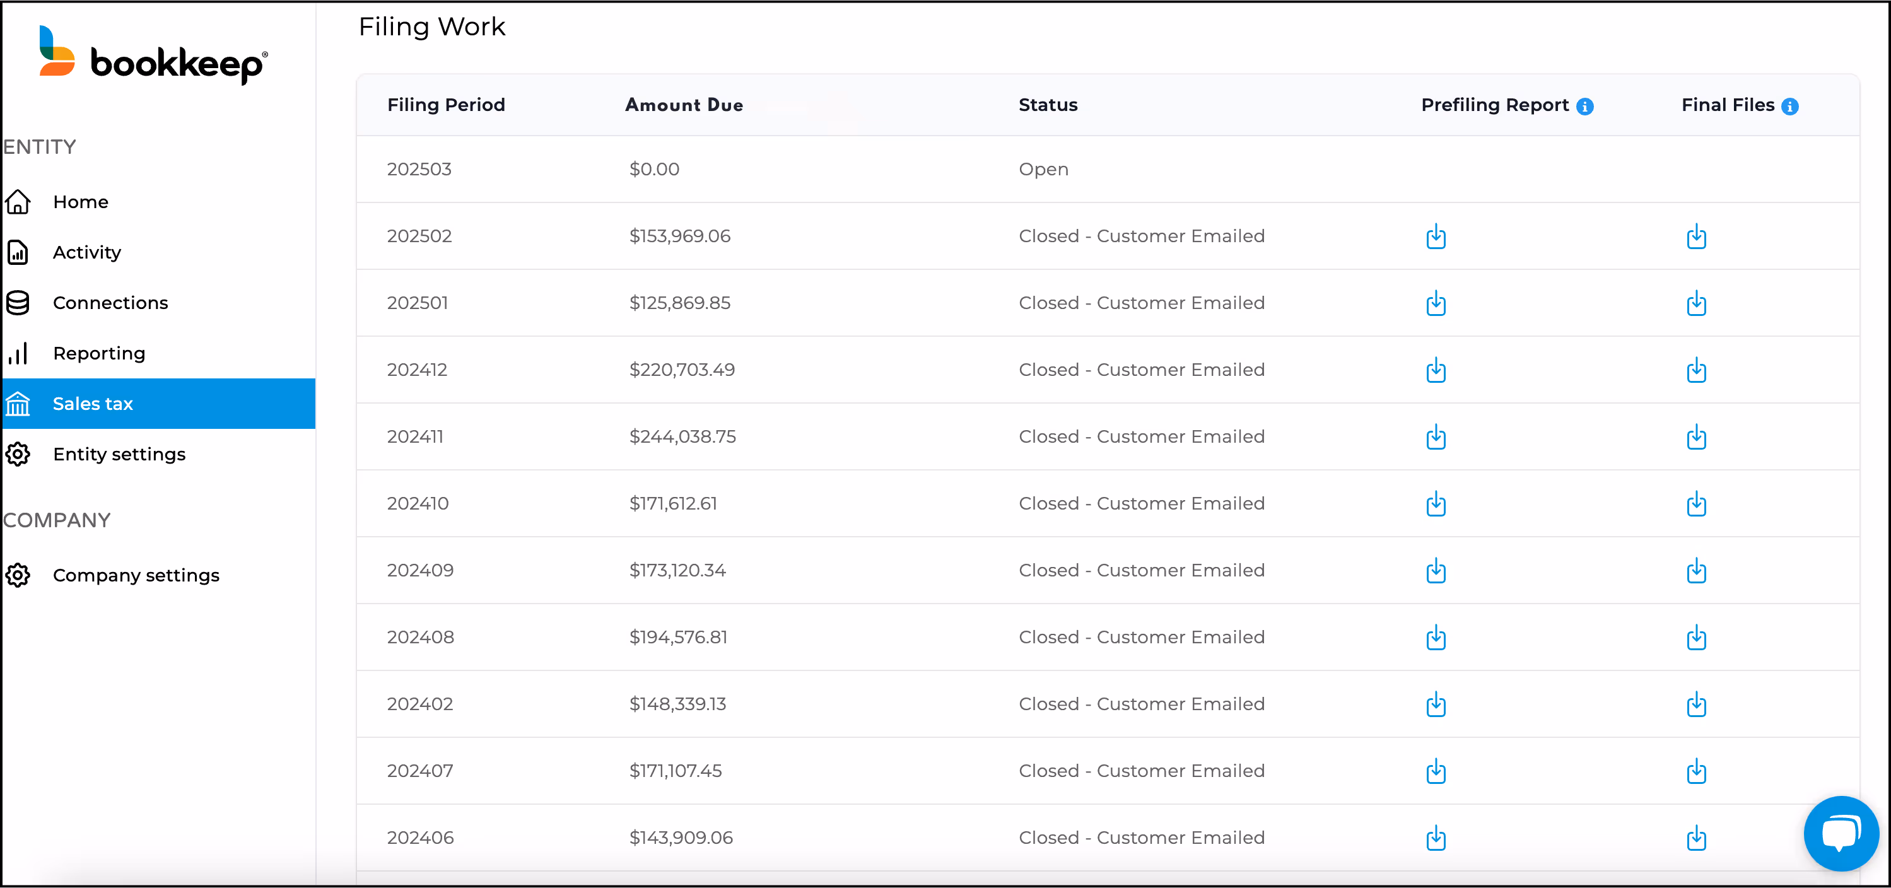
Task: Download final files for period 202501
Action: pyautogui.click(x=1695, y=303)
